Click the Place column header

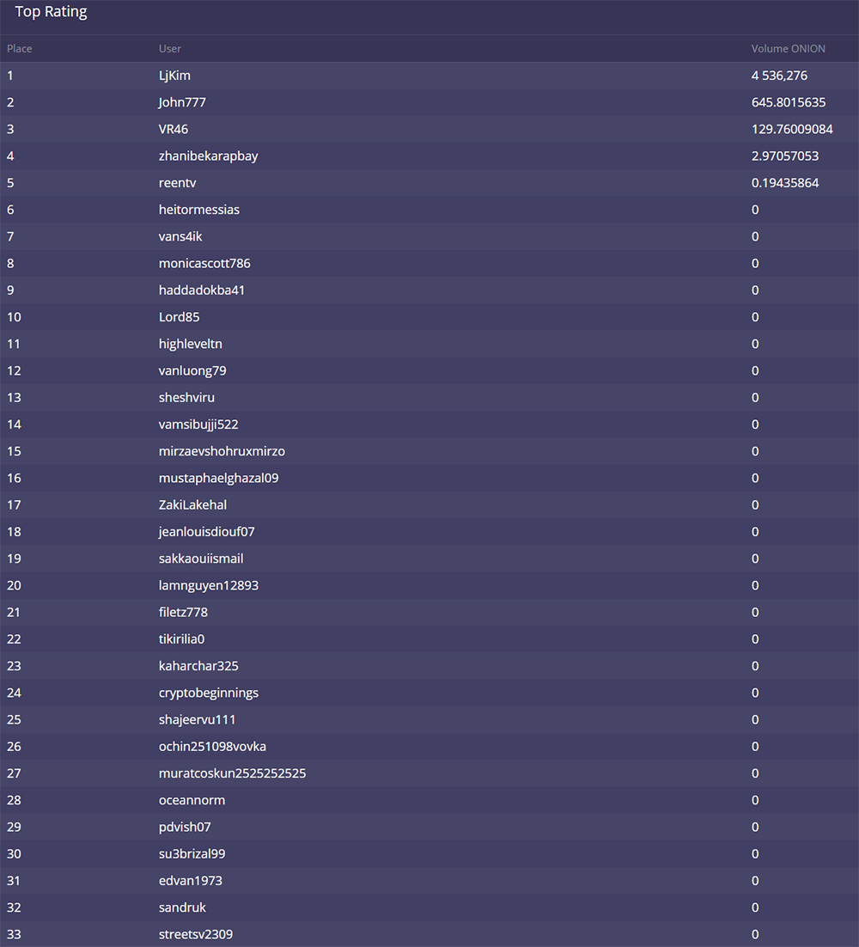pos(19,48)
